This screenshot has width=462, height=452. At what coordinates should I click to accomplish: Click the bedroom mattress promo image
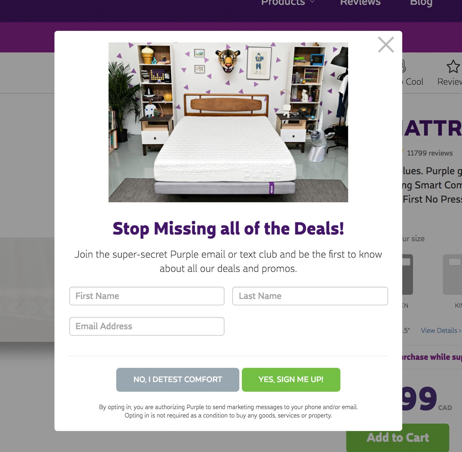[228, 122]
